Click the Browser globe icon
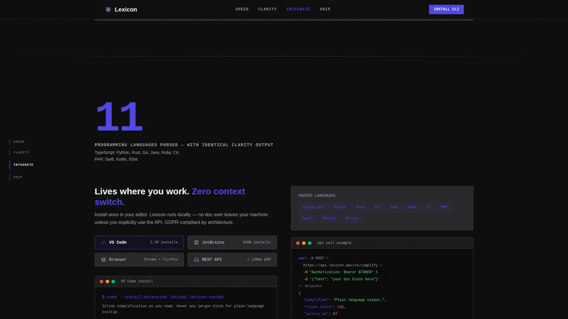Image resolution: width=568 pixels, height=319 pixels. point(104,260)
